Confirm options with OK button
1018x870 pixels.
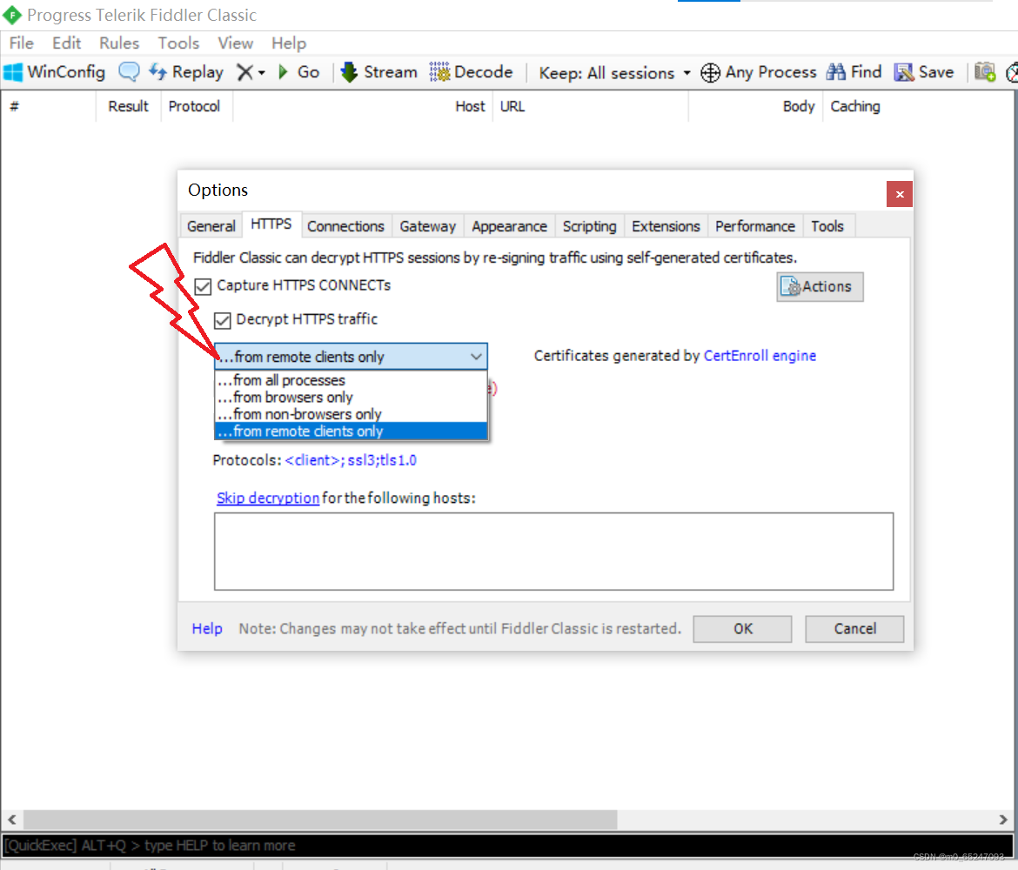tap(742, 628)
